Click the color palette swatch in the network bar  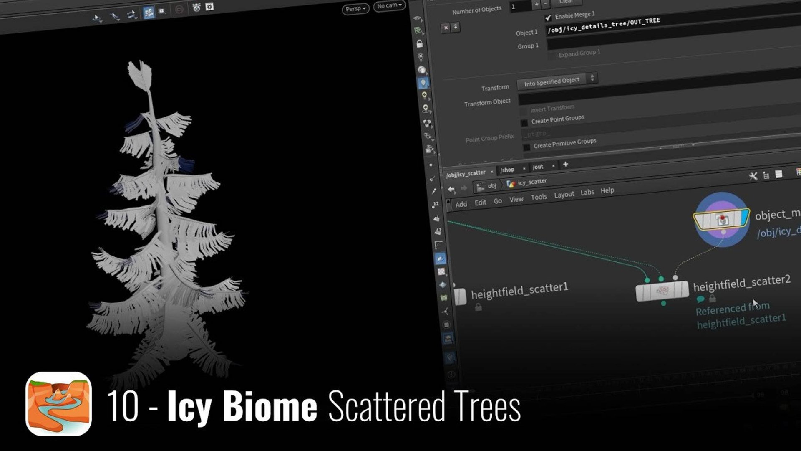point(798,172)
